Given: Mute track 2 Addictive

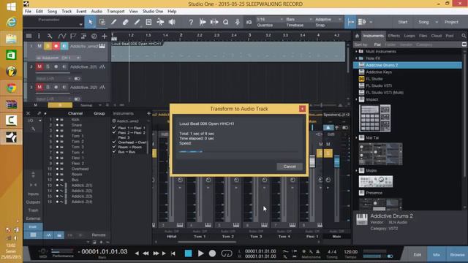Looking at the screenshot, I should pos(39,66).
